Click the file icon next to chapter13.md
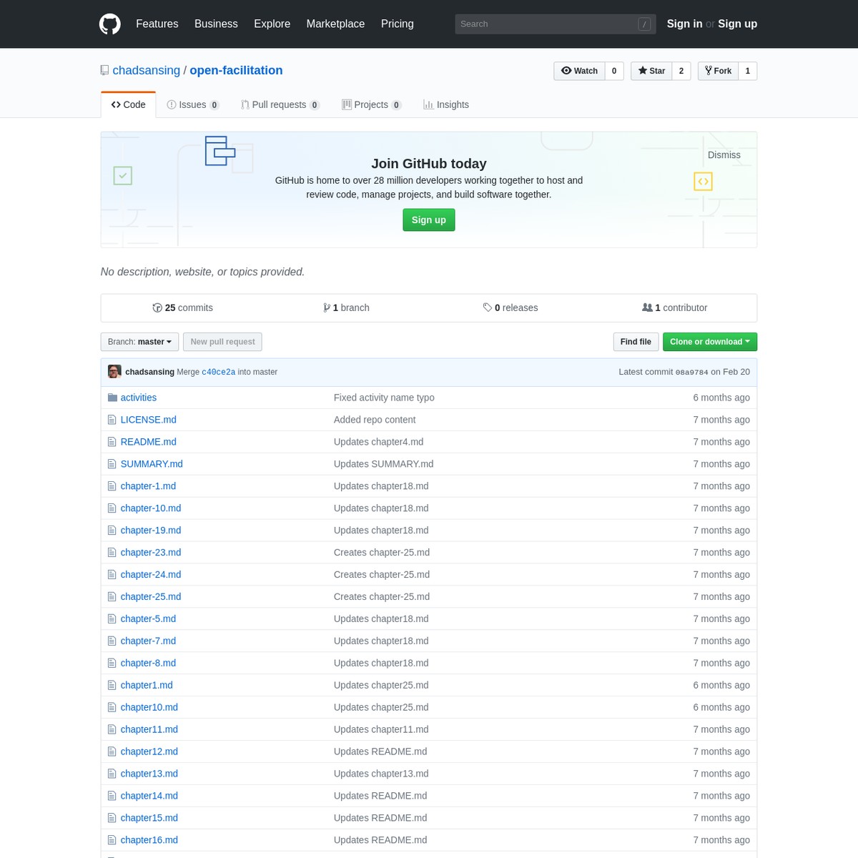Image resolution: width=858 pixels, height=858 pixels. click(112, 774)
